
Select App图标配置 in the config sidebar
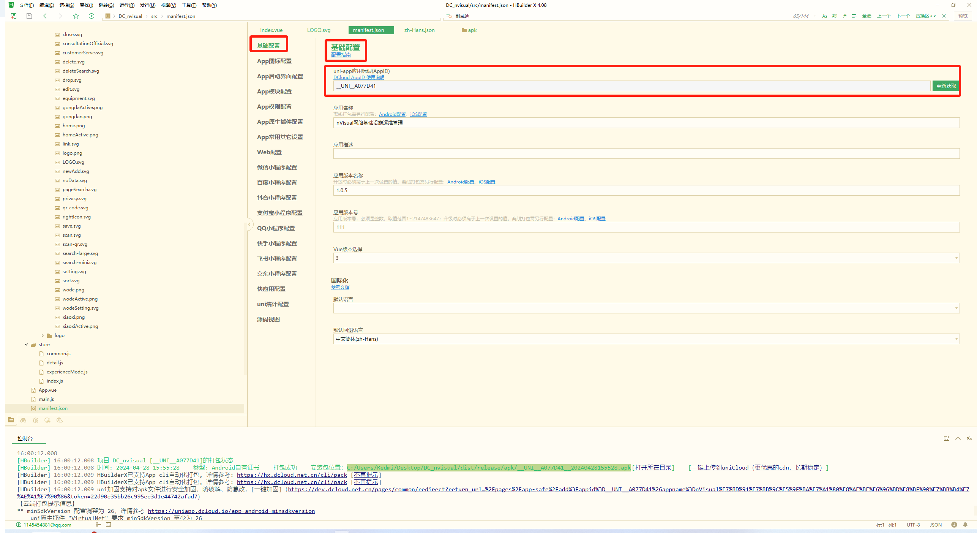[274, 61]
